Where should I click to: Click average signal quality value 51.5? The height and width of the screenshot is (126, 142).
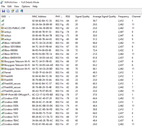click(95, 39)
